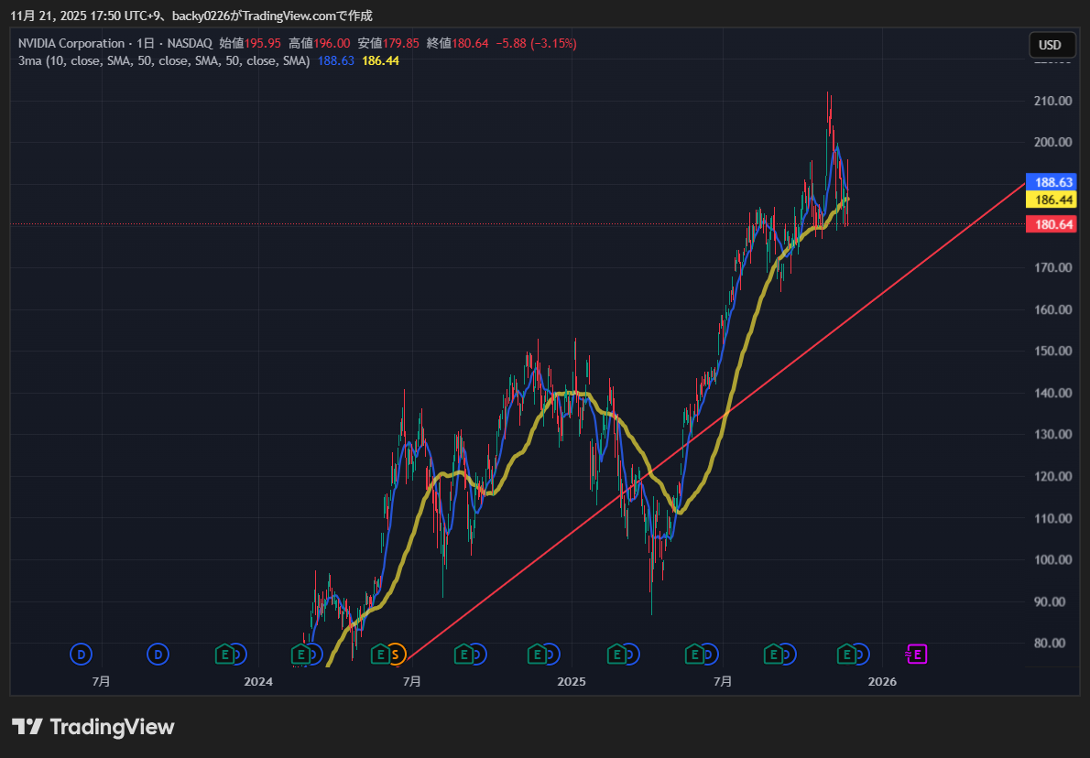
Task: Click the second blue dividend D marker
Action: click(158, 654)
